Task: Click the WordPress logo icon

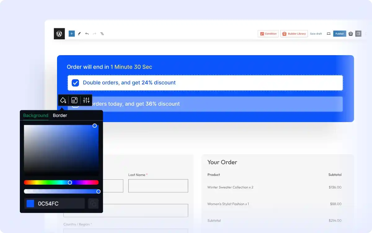Action: [x=59, y=34]
